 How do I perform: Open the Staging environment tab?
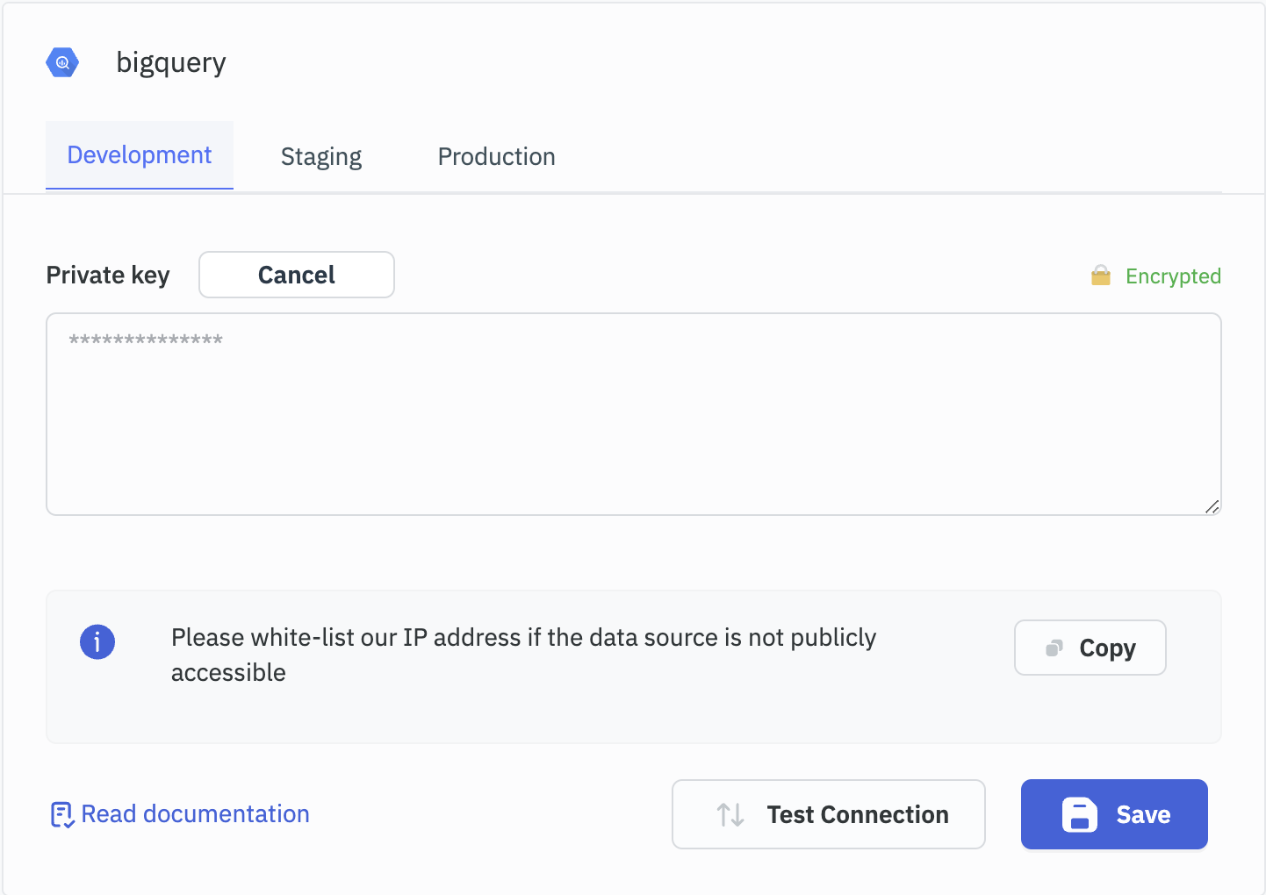321,157
